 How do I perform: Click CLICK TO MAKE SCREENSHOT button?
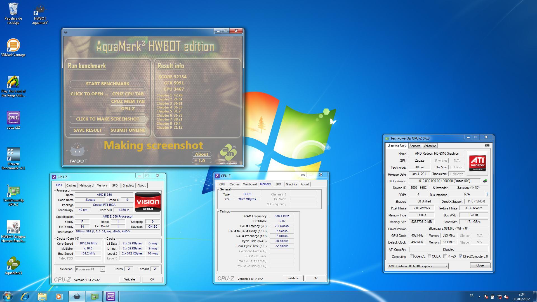pyautogui.click(x=107, y=119)
